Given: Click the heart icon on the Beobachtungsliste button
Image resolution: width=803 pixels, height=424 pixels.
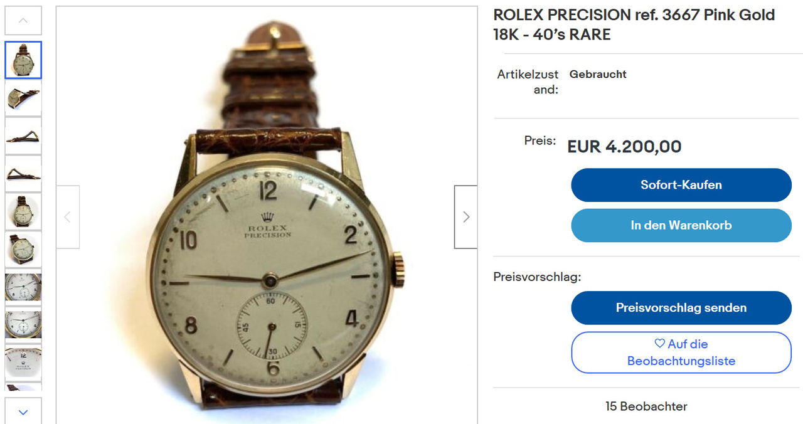Looking at the screenshot, I should [659, 344].
